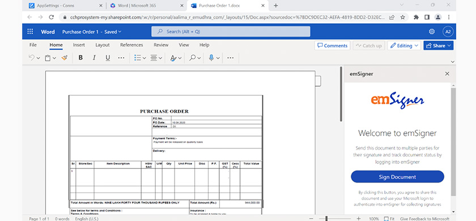Click zoom in plus in status bar
Screen dimensions: 476x221
pyautogui.click(x=359, y=219)
